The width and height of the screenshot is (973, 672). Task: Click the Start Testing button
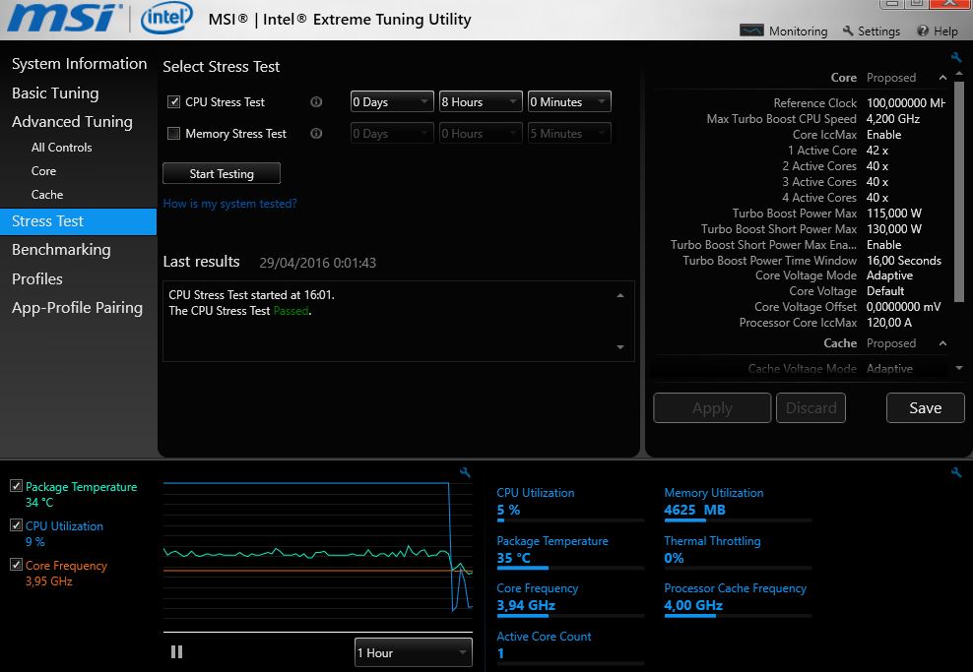tap(222, 174)
